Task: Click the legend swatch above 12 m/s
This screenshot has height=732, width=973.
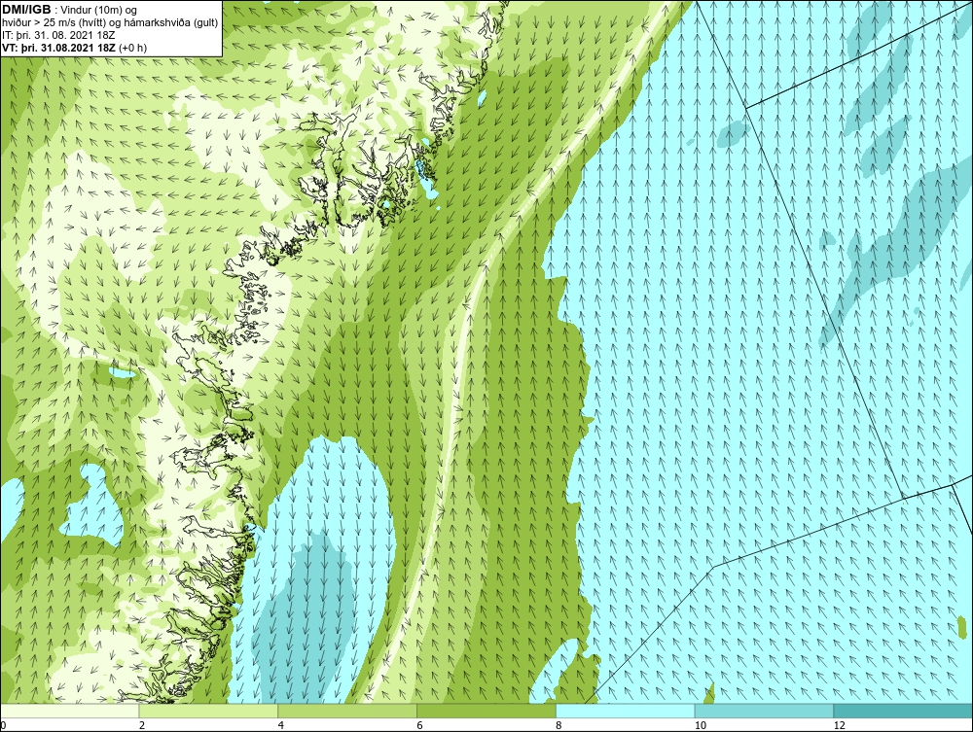Action: [x=904, y=711]
